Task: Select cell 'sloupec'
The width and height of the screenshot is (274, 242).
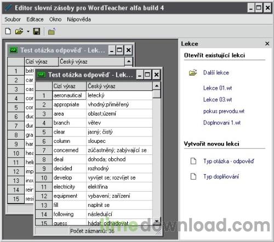Action: pos(119,141)
